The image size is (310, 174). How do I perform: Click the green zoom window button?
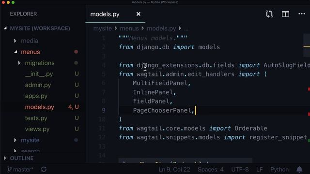(13, 2)
